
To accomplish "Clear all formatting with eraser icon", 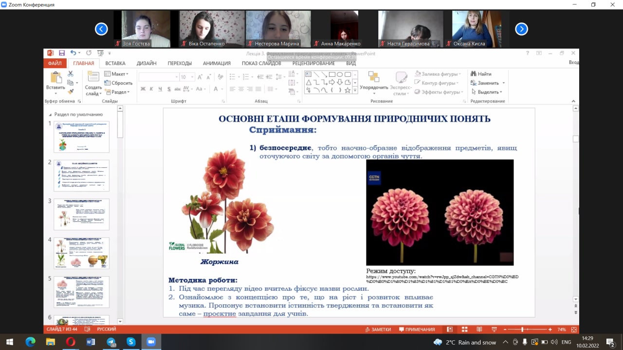I will (220, 77).
